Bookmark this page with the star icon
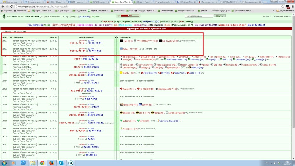 [282, 6]
